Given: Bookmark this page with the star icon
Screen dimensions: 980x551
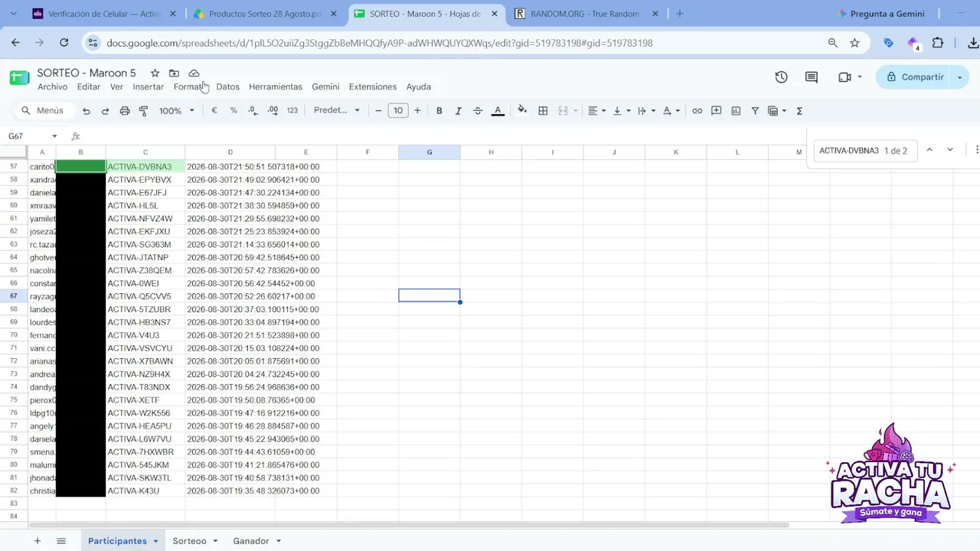Looking at the screenshot, I should [x=854, y=43].
